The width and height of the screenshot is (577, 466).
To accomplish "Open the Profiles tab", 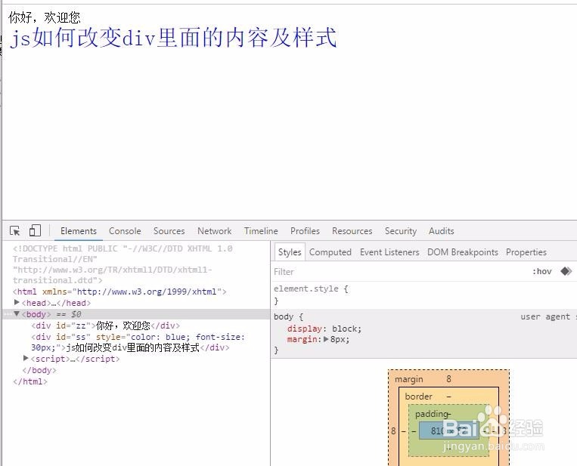I will (305, 231).
